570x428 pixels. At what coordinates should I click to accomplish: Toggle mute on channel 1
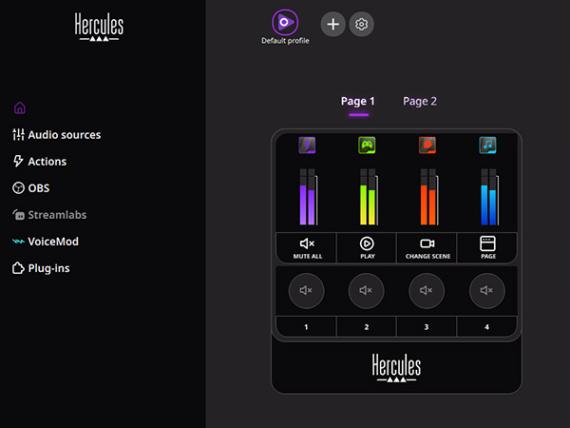[306, 290]
